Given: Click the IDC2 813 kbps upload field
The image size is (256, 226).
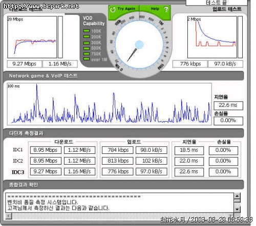Looking at the screenshot, I should pos(118,161).
